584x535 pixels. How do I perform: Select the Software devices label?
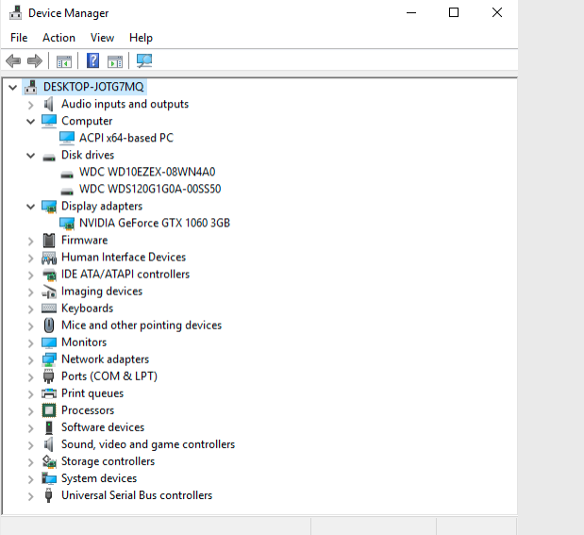103,427
